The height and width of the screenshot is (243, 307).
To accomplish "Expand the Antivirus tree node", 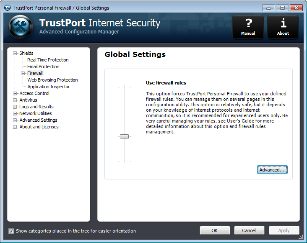I will tap(15, 100).
